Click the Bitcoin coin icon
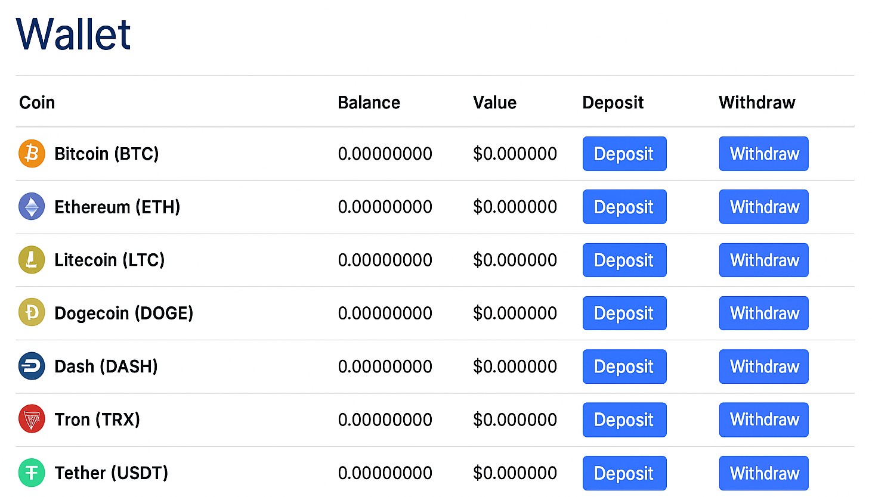The height and width of the screenshot is (497, 872). 32,154
